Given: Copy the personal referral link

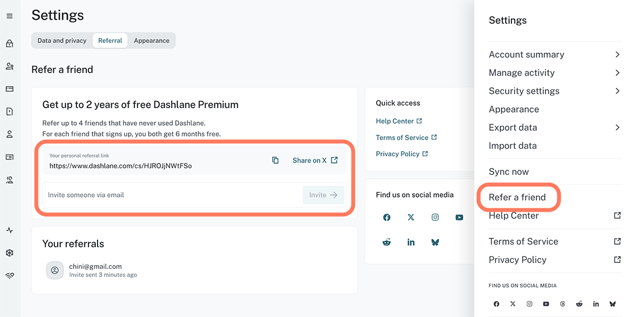Looking at the screenshot, I should [276, 160].
